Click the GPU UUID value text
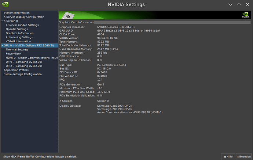253x160 pixels. 128,31
